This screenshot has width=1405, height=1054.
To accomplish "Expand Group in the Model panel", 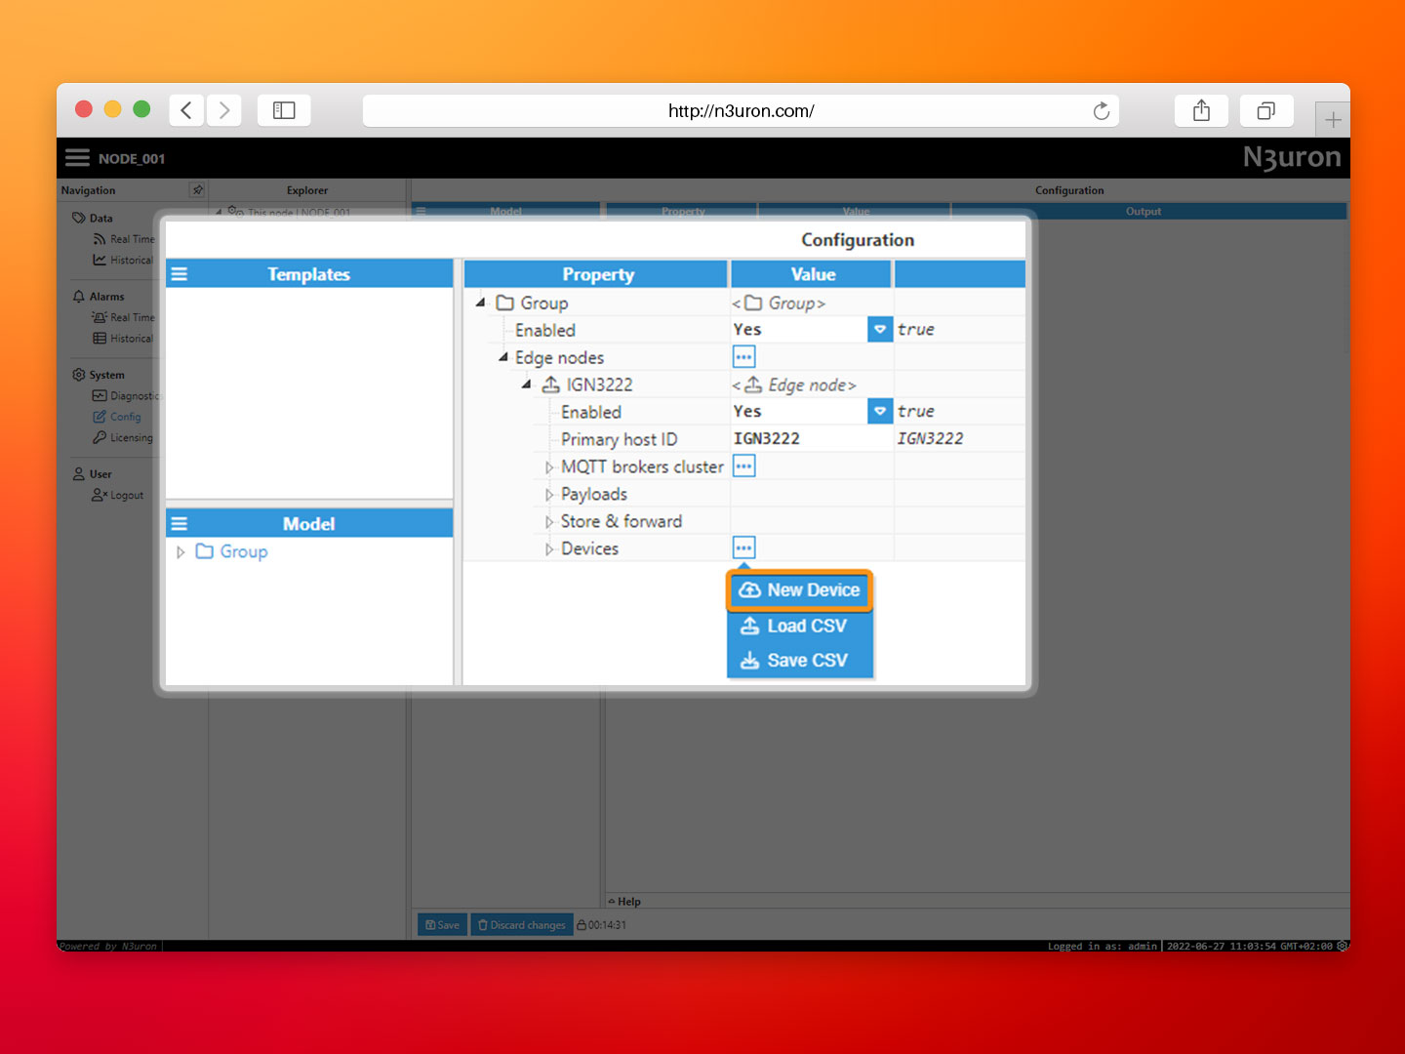I will [181, 552].
